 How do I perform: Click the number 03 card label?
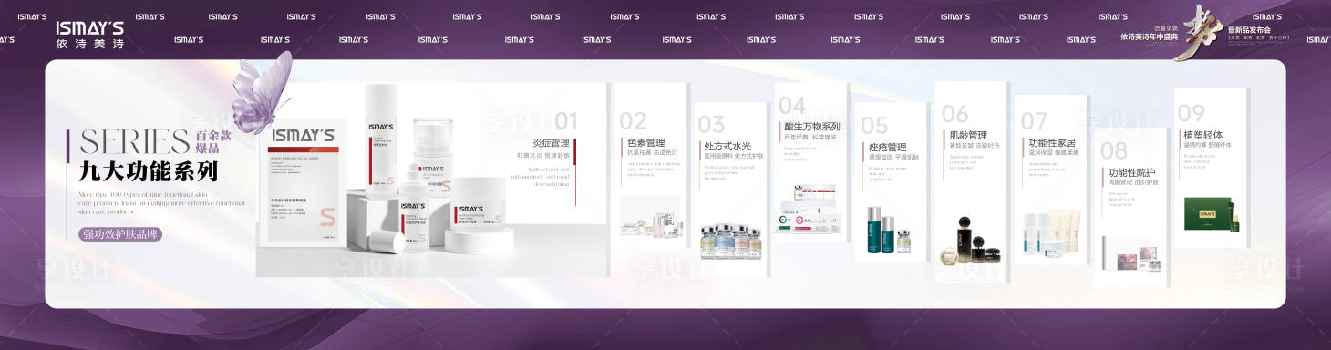[x=711, y=124]
